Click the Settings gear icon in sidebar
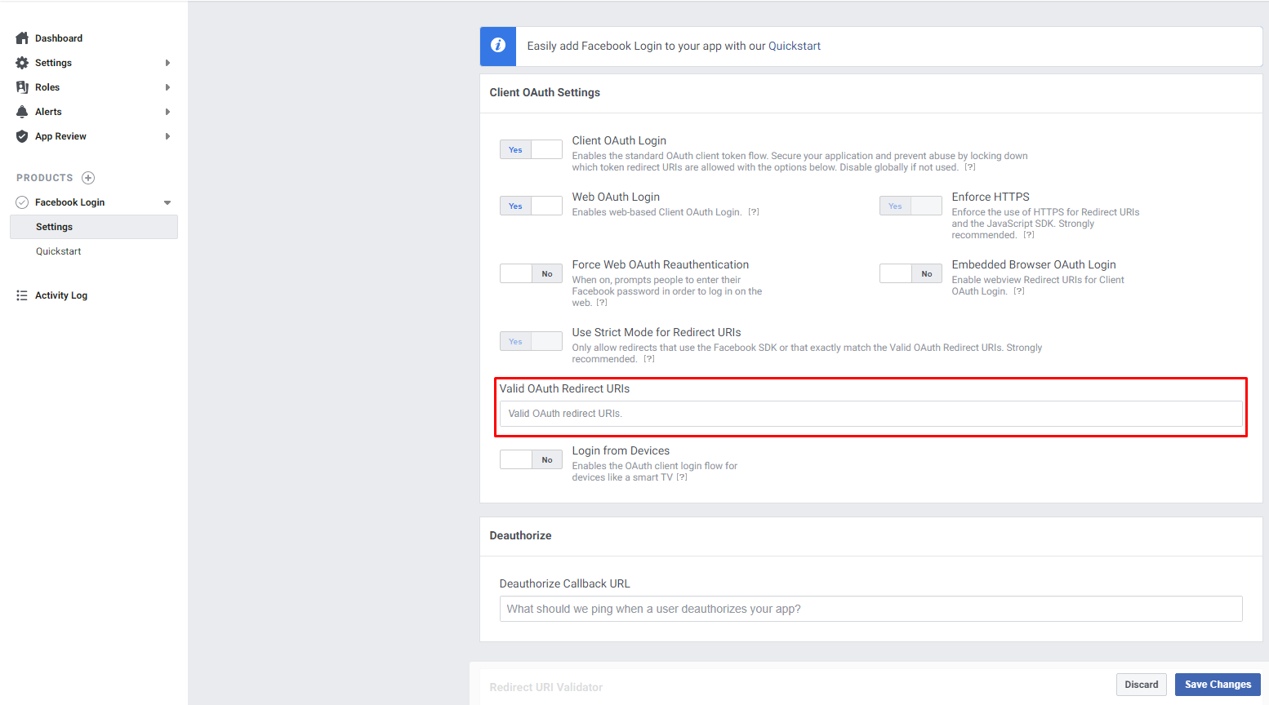Screen dimensions: 1269x705 tap(22, 63)
